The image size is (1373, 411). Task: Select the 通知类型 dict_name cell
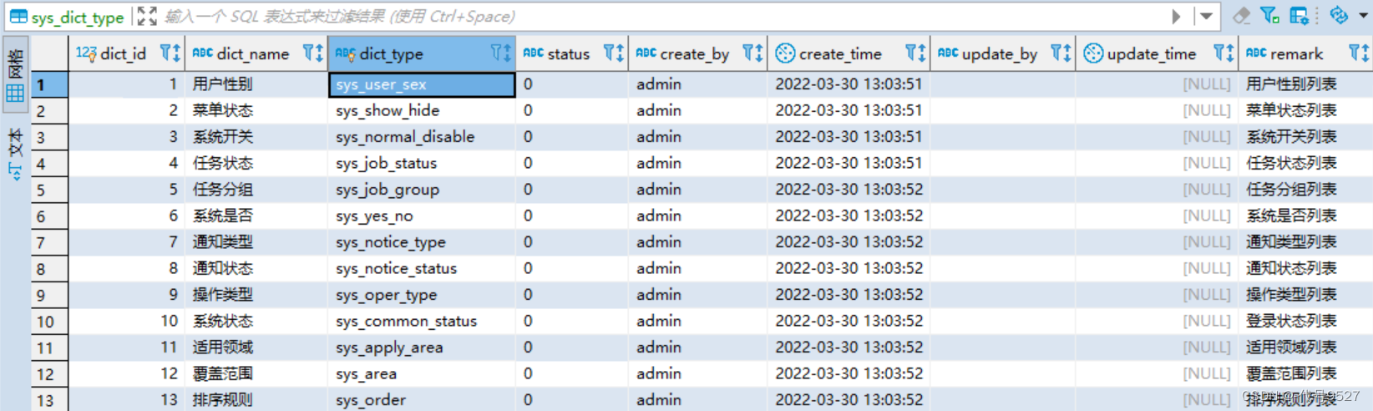pos(256,242)
